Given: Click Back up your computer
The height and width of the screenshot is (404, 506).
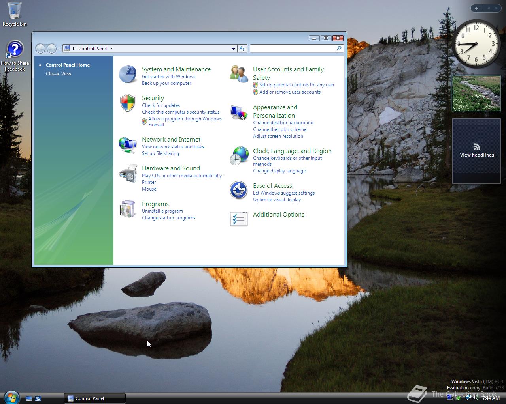Looking at the screenshot, I should [x=166, y=83].
